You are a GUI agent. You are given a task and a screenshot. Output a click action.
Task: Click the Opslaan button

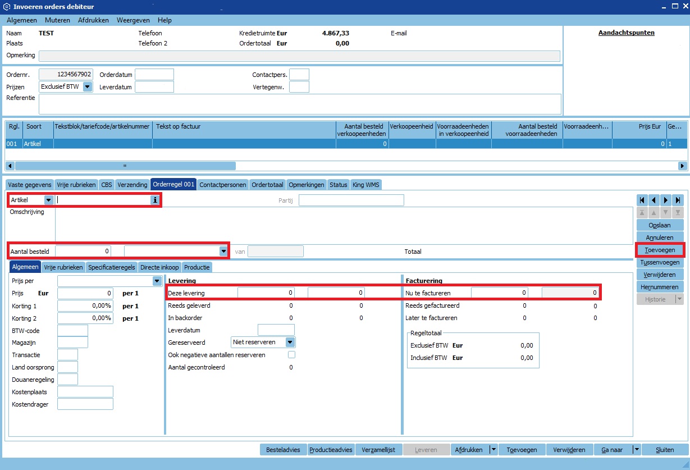(x=659, y=225)
